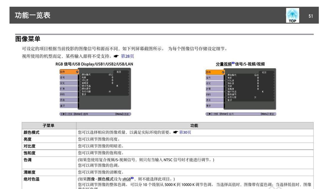Click the enter arrow on RGB menu 图像 tab
Viewport: 334px width, 189px height.
coord(77,72)
